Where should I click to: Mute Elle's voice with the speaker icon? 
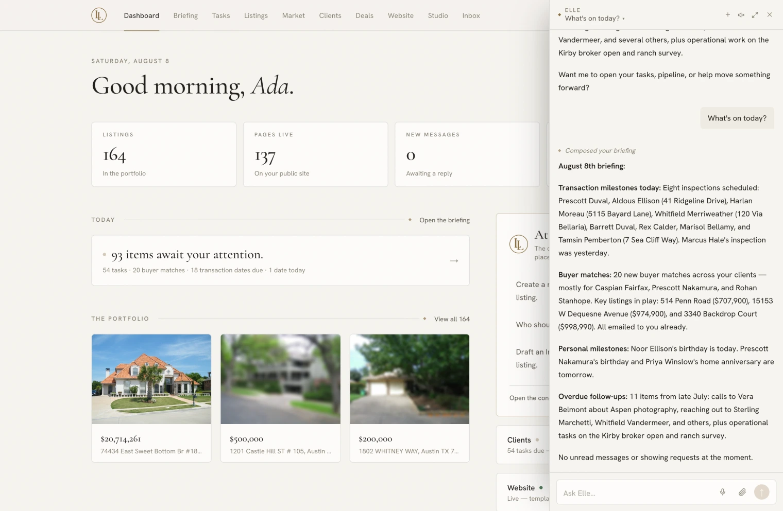point(741,15)
